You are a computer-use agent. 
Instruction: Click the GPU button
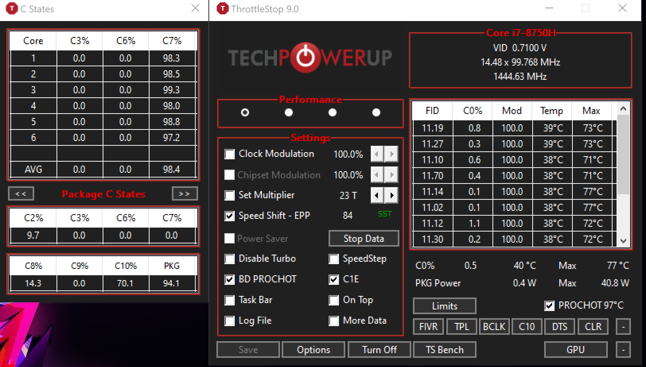(576, 350)
